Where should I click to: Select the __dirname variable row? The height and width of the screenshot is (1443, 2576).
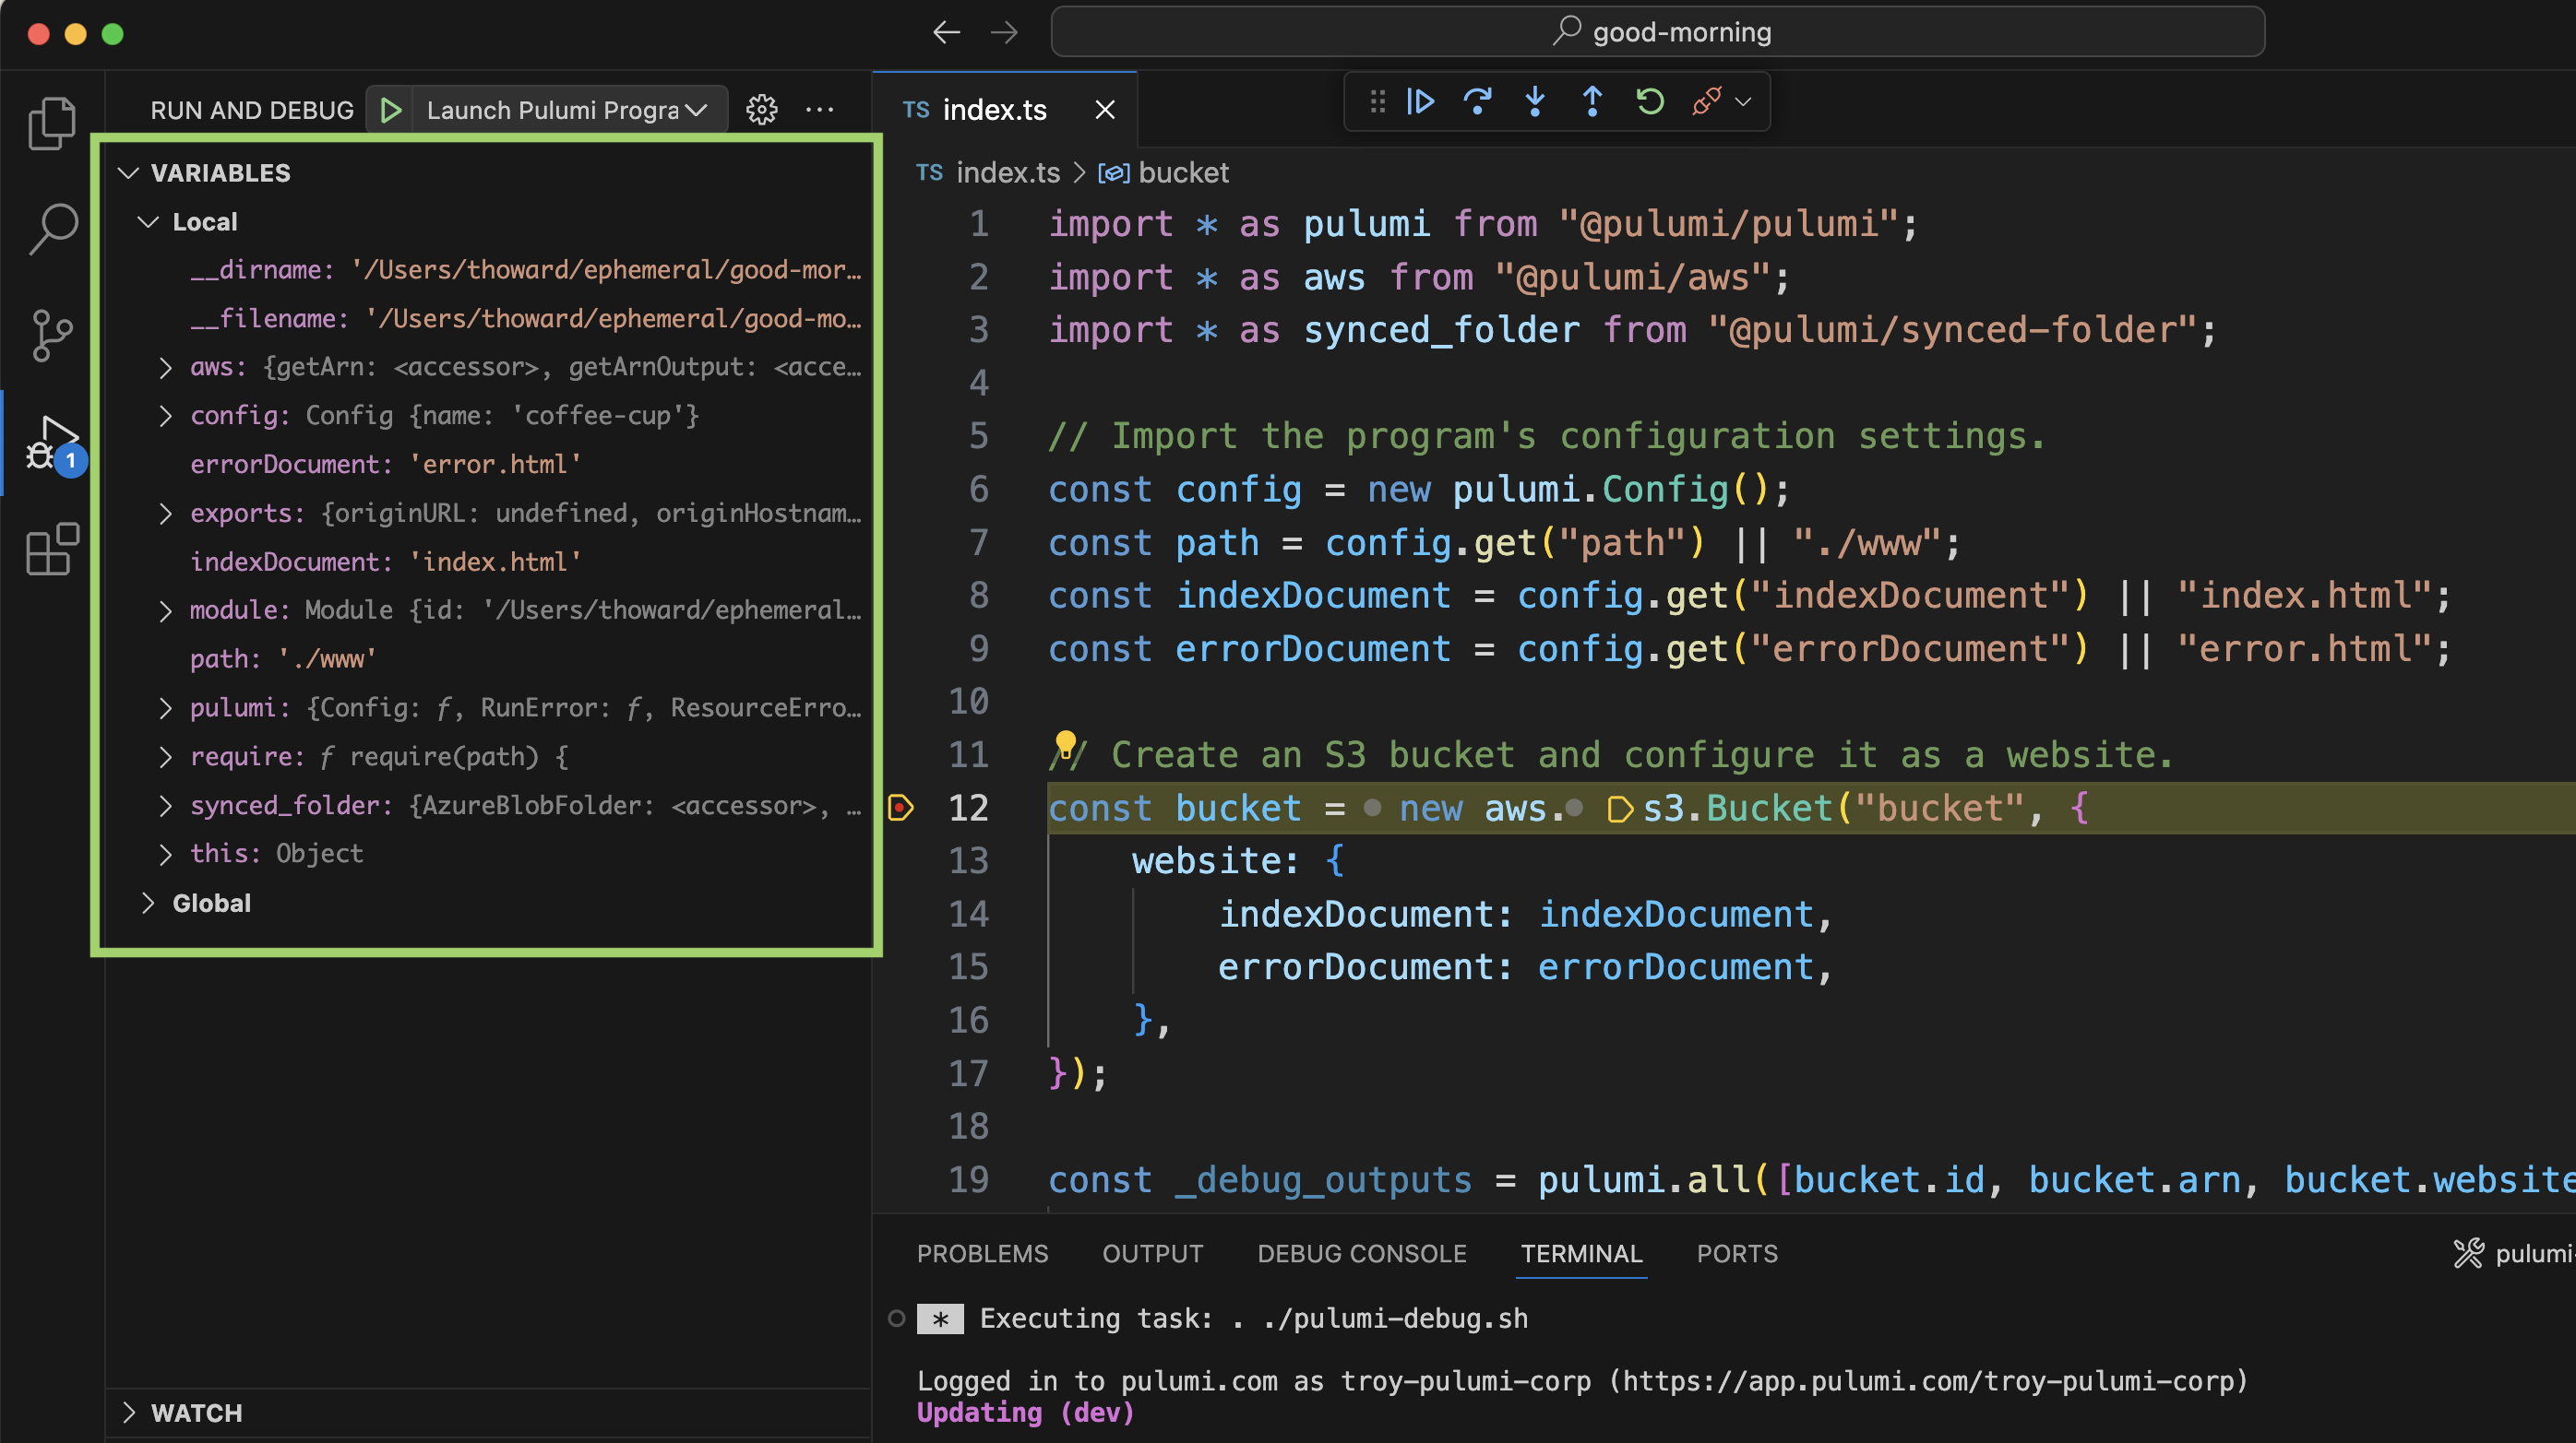click(486, 270)
